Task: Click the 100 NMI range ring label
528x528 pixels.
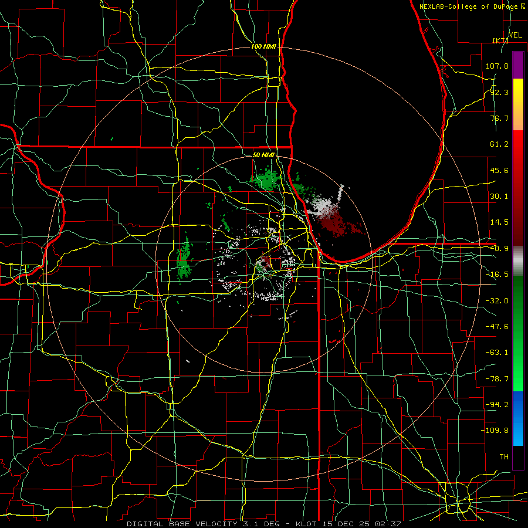Action: (x=263, y=46)
